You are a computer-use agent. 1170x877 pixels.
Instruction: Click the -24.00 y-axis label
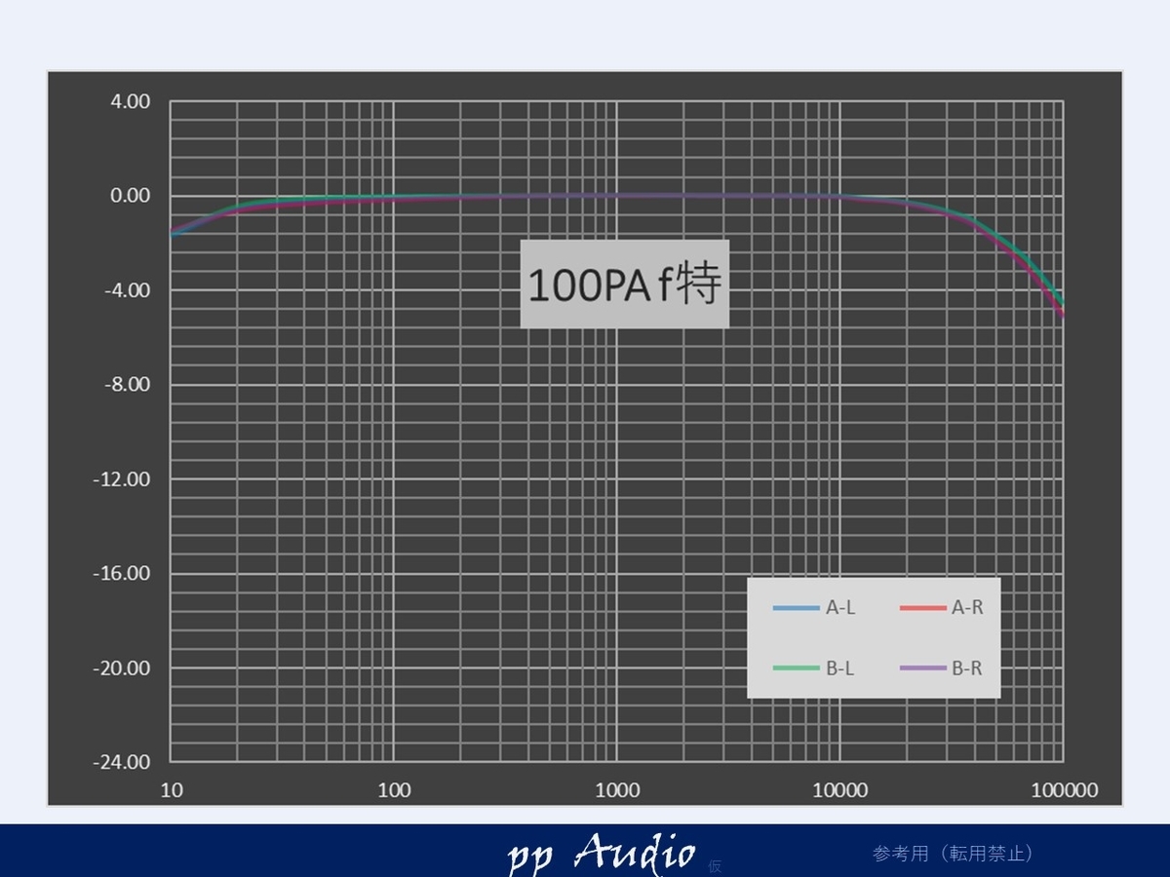(124, 762)
